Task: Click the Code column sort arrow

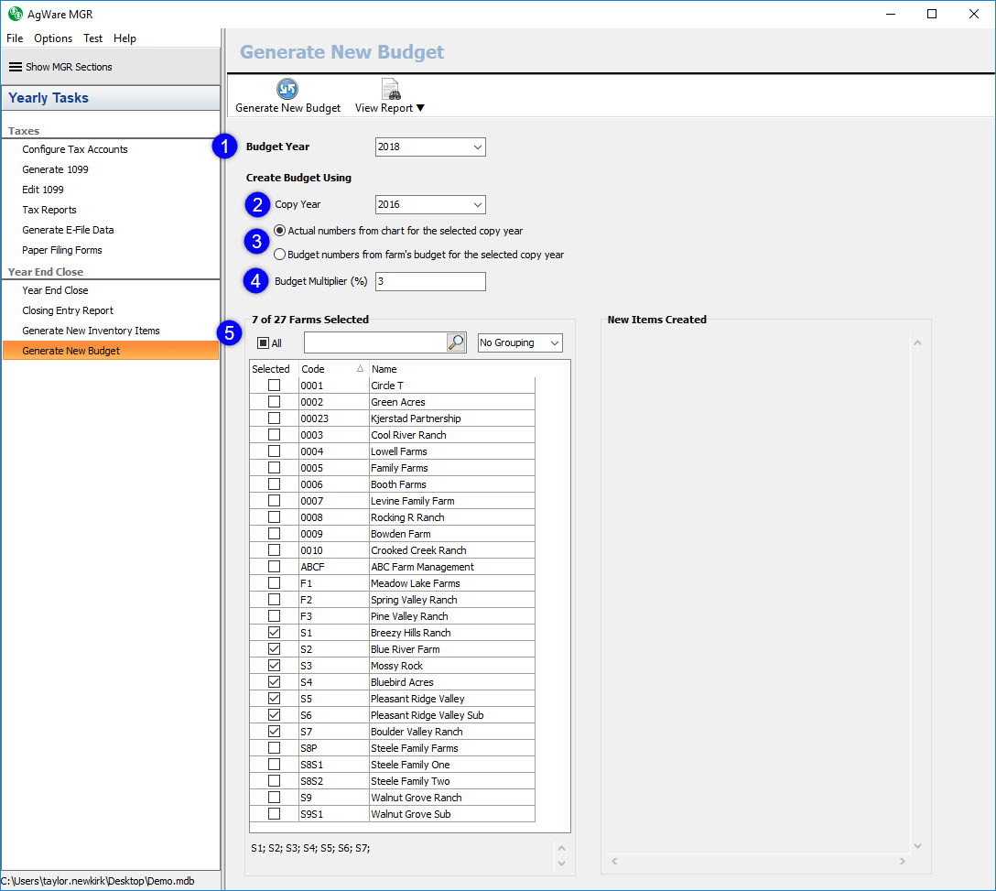Action: (x=360, y=369)
